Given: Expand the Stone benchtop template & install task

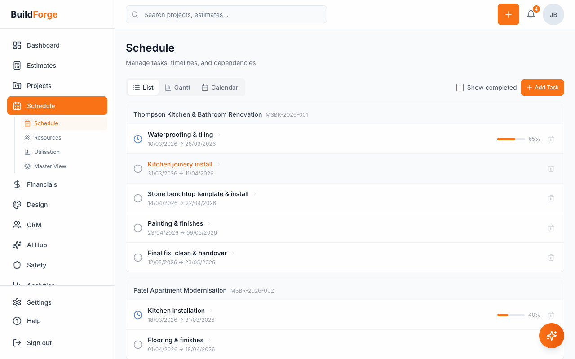Looking at the screenshot, I should click(254, 193).
